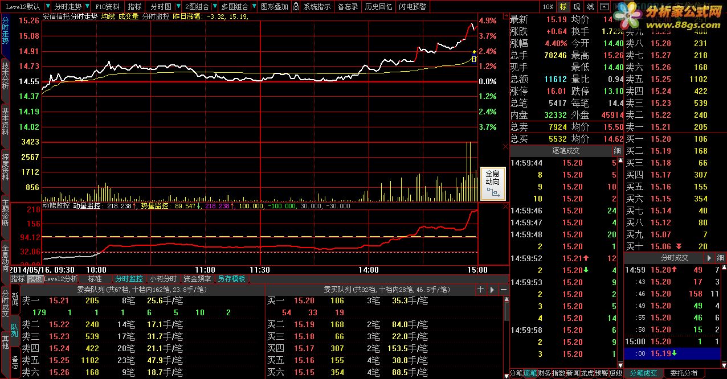Open dropdown arrow after 多图组合
The height and width of the screenshot is (379, 727).
[x=254, y=7]
